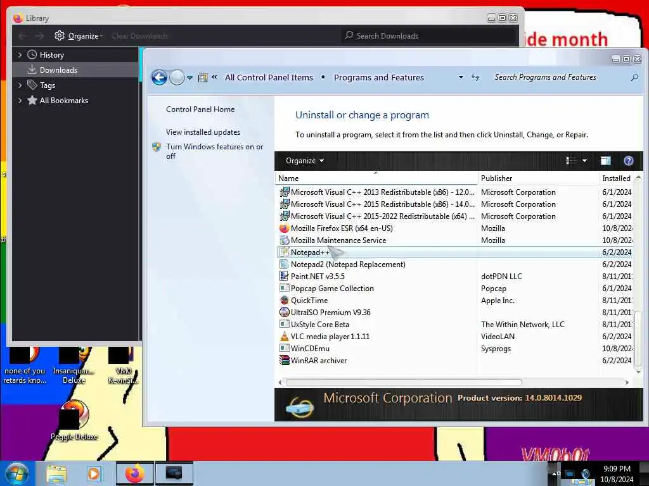The width and height of the screenshot is (649, 486).
Task: Click the horizontal scrollbar of program list
Action: point(404,382)
